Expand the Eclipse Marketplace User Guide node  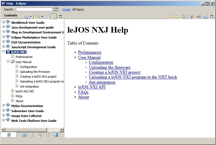click(x=4, y=37)
